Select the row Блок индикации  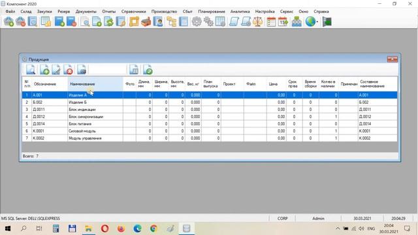[210, 110]
